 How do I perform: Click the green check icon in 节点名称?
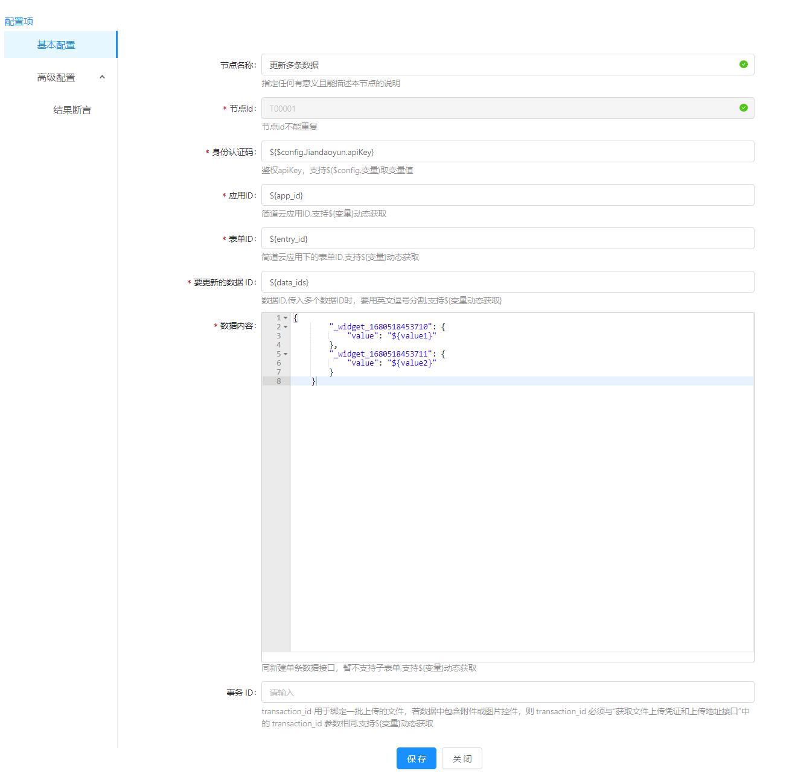[x=744, y=65]
